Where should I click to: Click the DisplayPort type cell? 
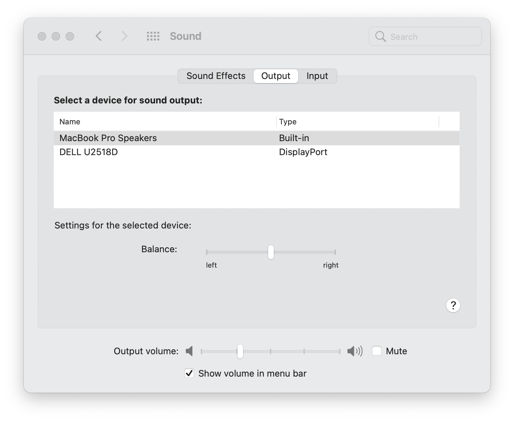(x=303, y=152)
